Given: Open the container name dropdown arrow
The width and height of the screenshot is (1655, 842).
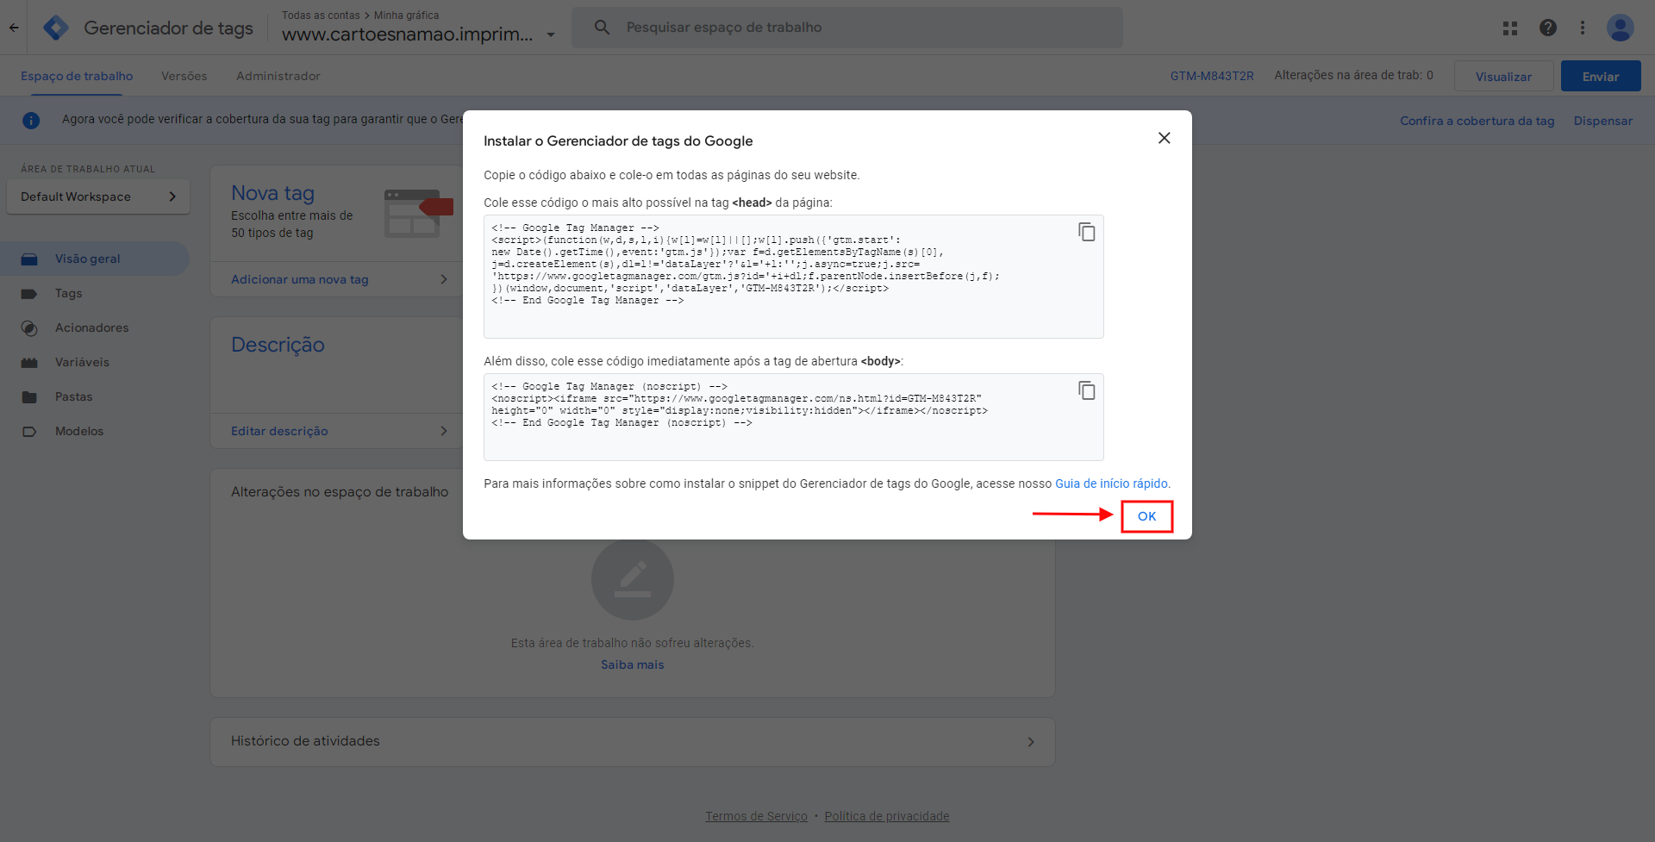Looking at the screenshot, I should [551, 35].
